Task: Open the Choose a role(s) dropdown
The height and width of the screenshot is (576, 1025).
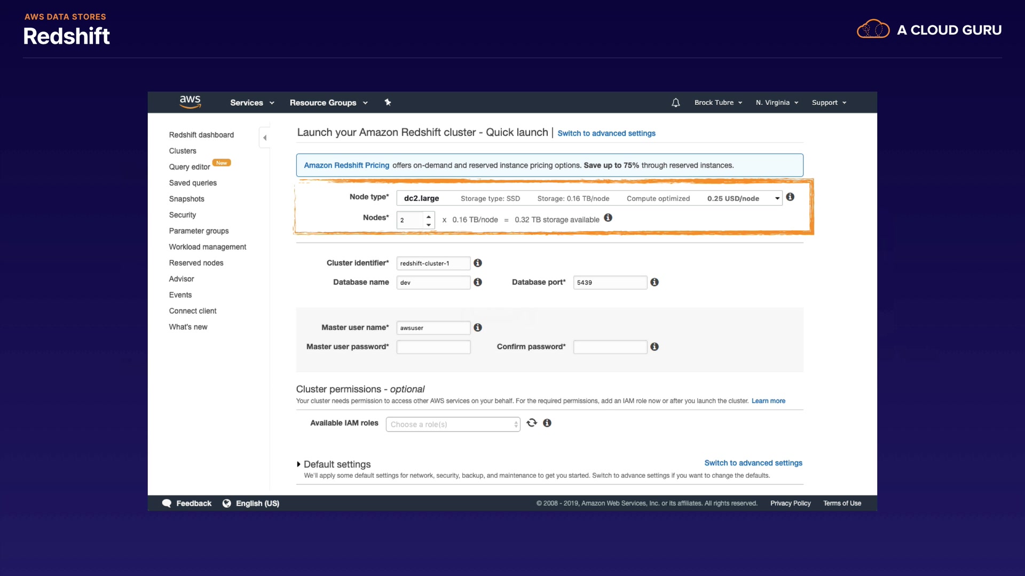Action: coord(453,425)
